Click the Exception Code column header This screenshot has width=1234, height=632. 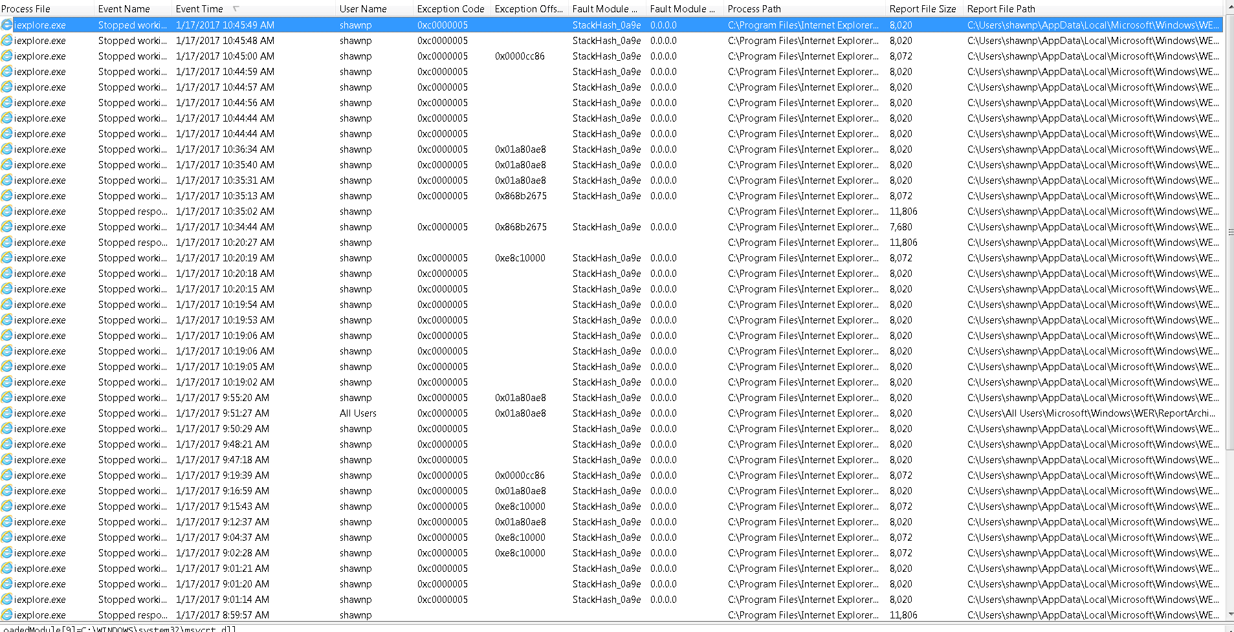coord(452,8)
